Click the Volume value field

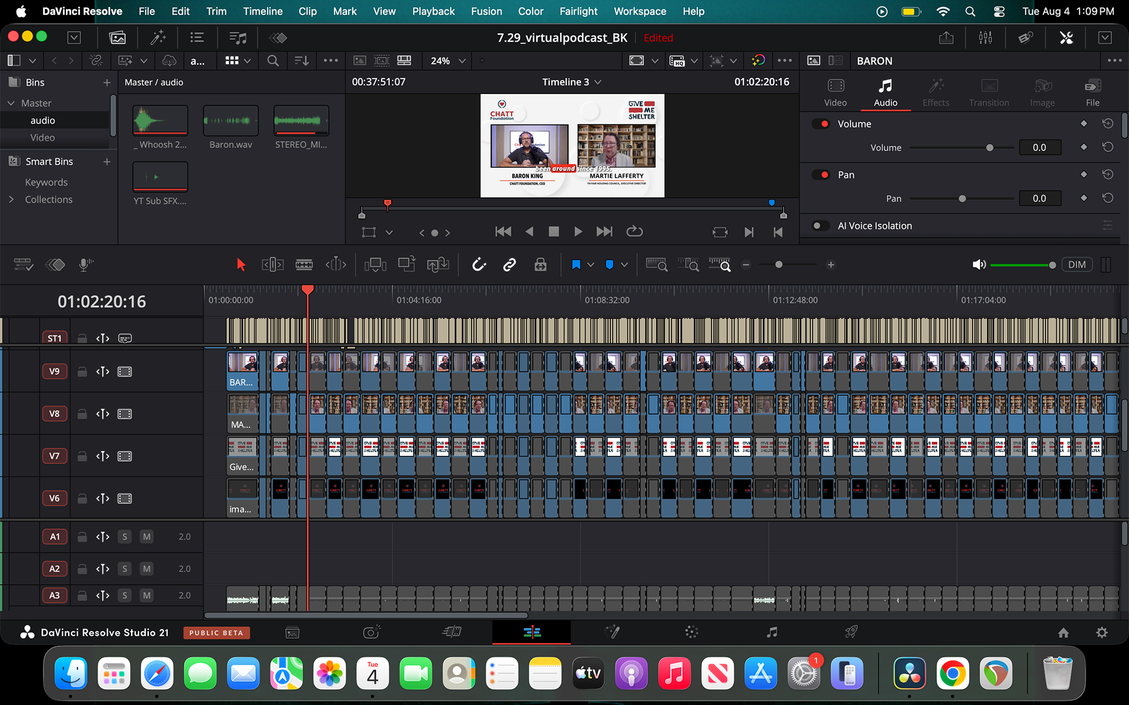pos(1040,148)
